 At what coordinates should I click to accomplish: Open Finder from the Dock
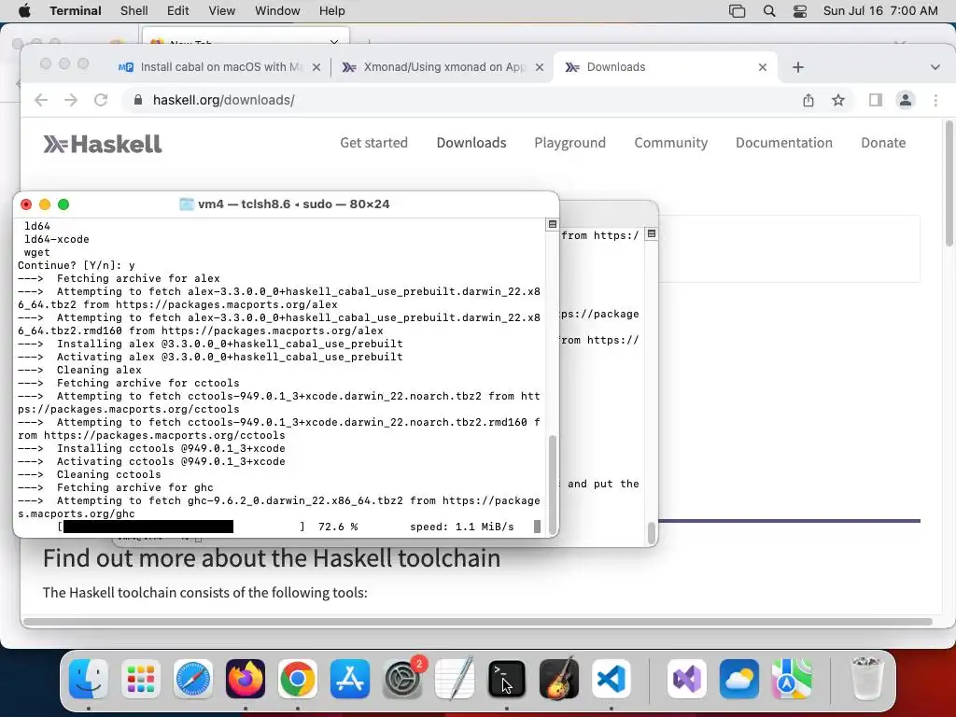click(89, 679)
